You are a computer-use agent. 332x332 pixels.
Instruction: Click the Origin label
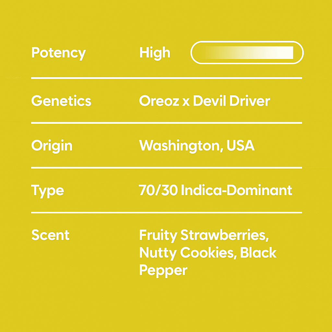pyautogui.click(x=52, y=146)
